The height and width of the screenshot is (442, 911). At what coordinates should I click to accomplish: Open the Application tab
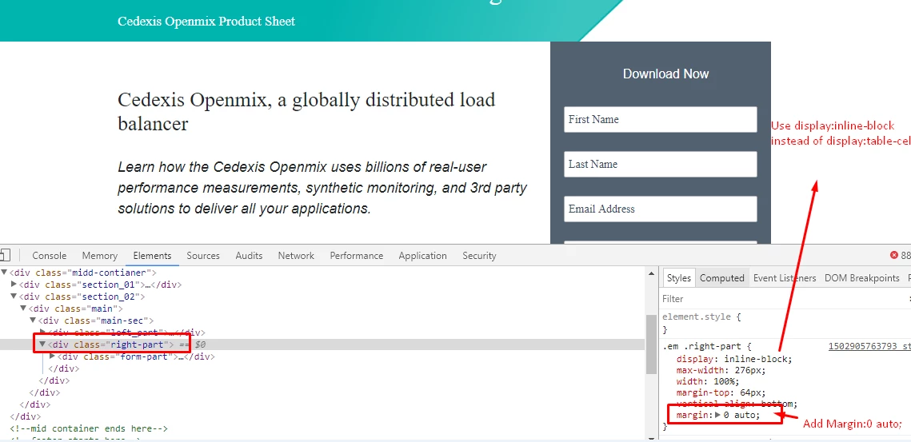423,256
